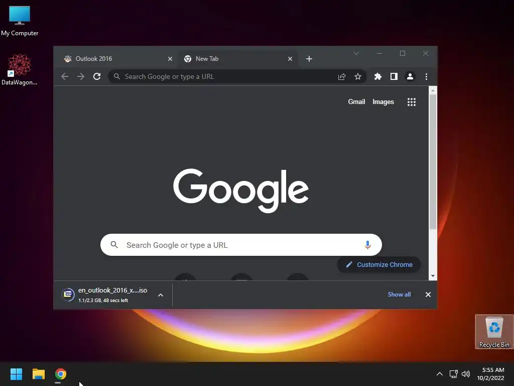
Task: Close the downloads bar
Action: coord(428,295)
